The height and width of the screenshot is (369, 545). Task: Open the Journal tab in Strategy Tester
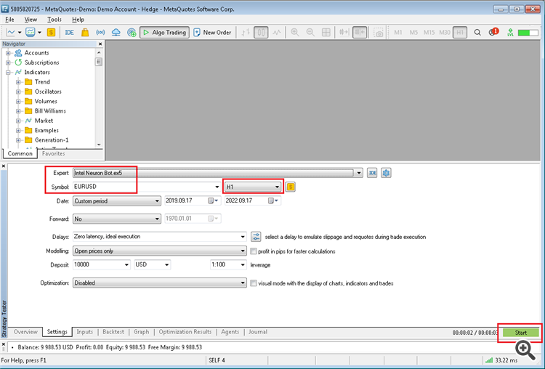tap(257, 332)
